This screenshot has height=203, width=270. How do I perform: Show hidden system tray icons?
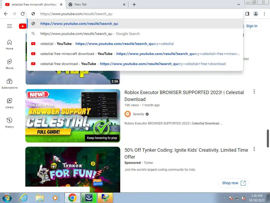(x=224, y=198)
